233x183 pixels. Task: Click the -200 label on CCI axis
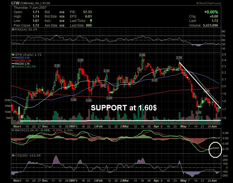[225, 176]
